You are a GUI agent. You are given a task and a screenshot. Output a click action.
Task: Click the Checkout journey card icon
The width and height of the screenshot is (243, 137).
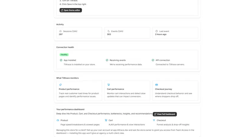point(156,85)
